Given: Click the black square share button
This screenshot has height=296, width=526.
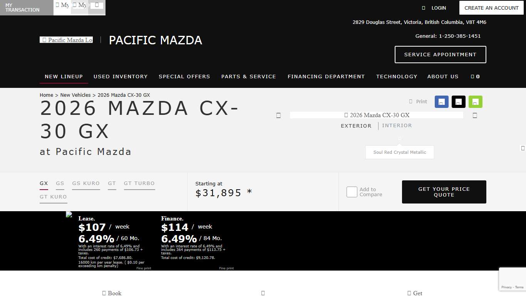Looking at the screenshot, I should click(458, 102).
